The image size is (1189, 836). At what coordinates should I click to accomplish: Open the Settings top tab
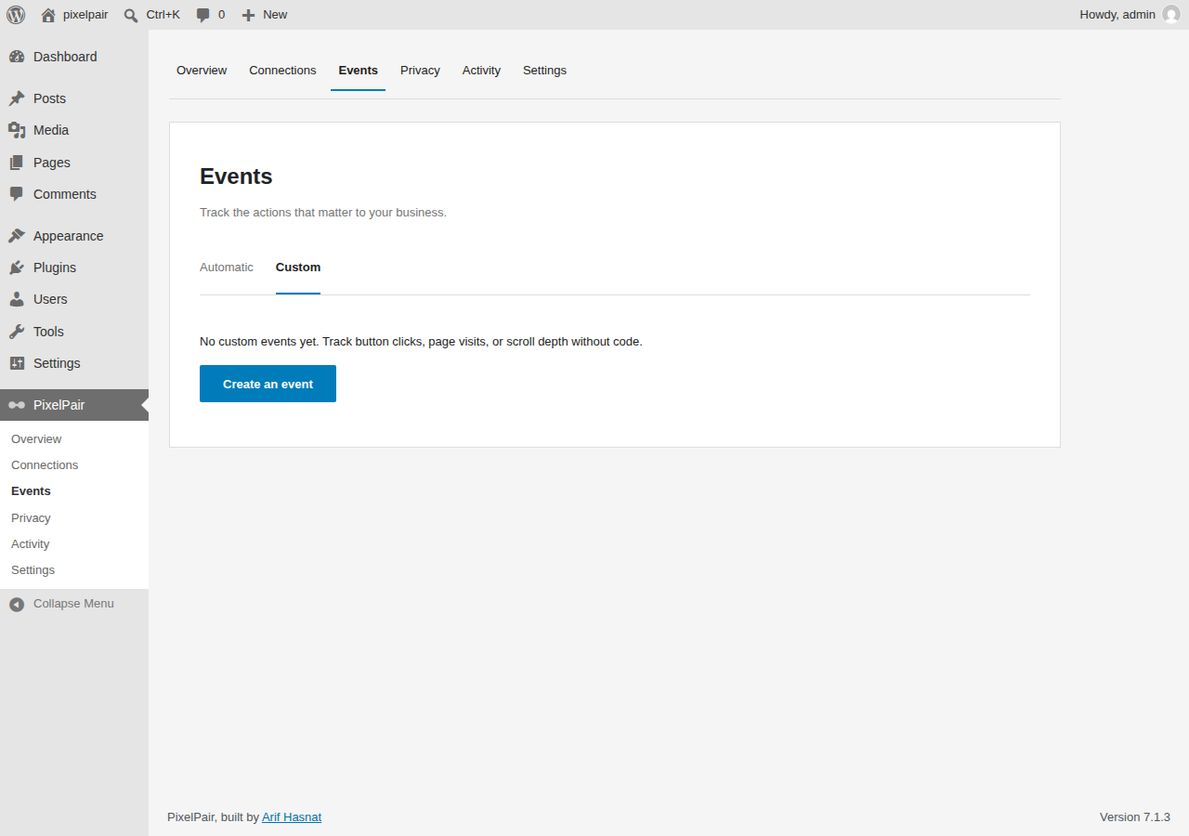click(544, 71)
